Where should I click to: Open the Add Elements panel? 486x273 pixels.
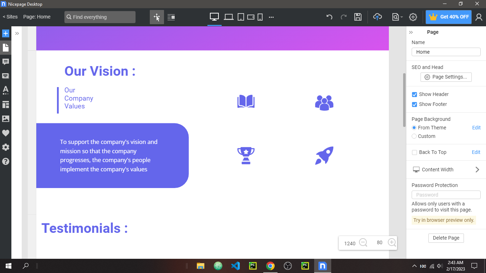5,33
